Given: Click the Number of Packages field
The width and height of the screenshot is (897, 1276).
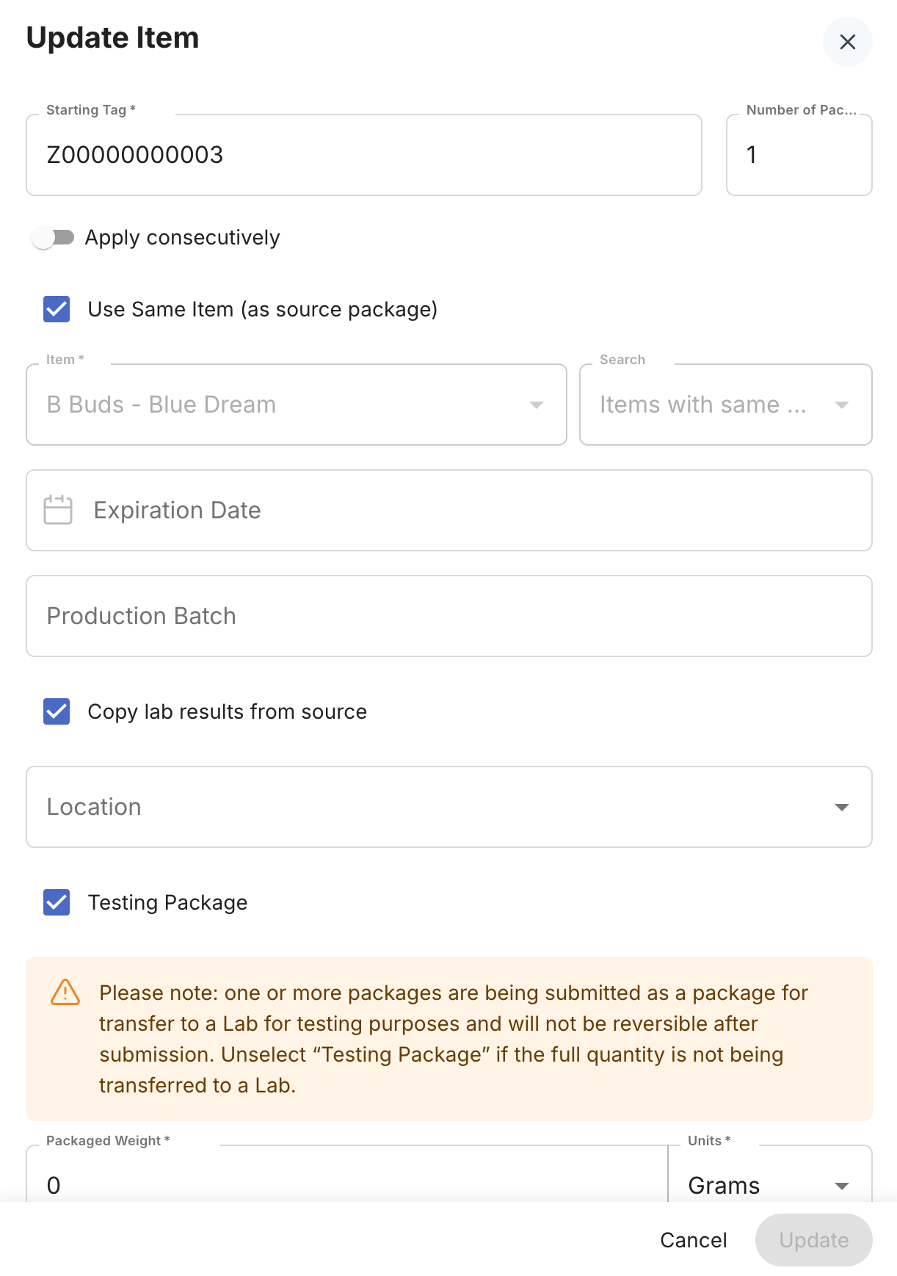Looking at the screenshot, I should (799, 155).
